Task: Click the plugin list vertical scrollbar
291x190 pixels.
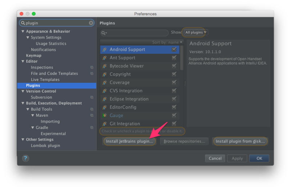Action: click(182, 58)
